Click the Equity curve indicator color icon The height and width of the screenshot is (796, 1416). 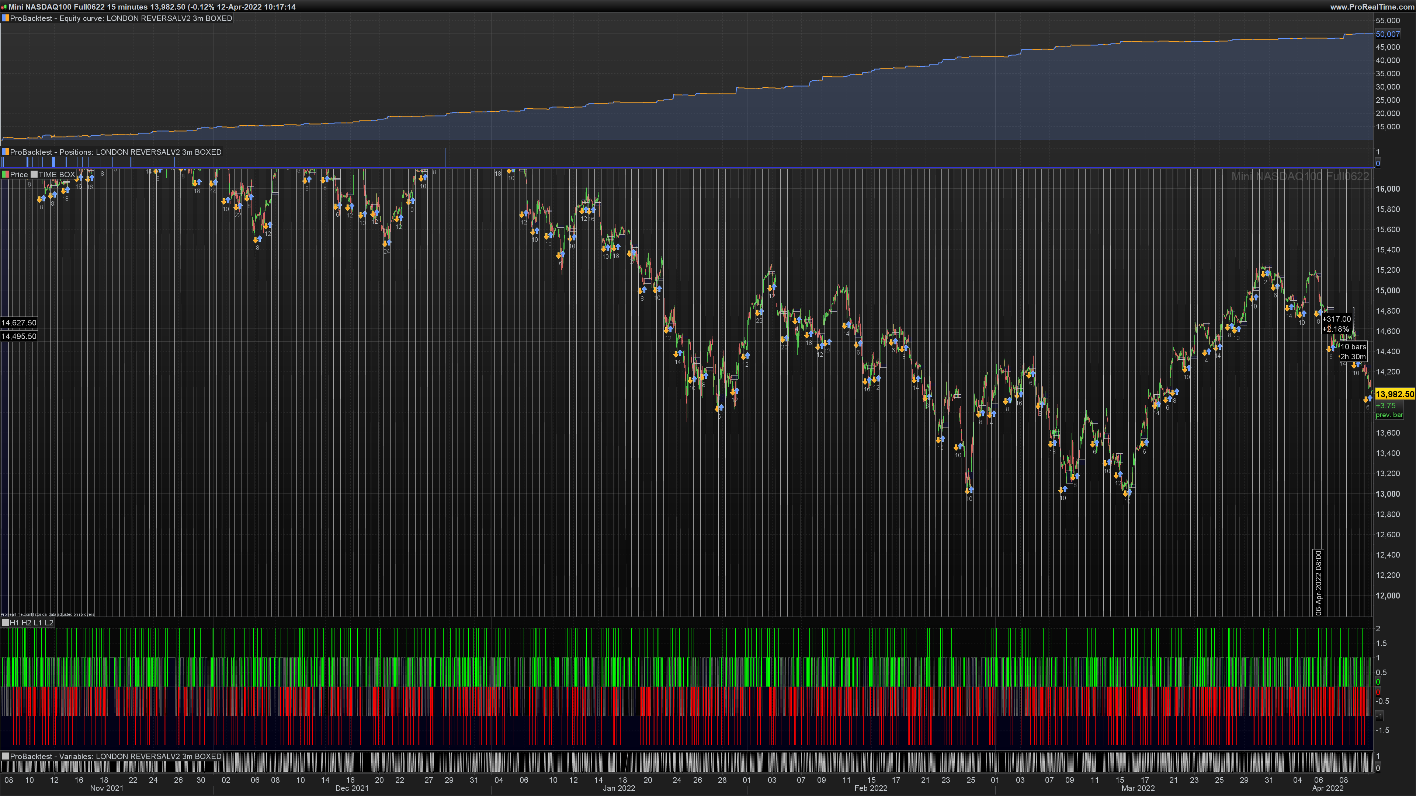pos(5,18)
